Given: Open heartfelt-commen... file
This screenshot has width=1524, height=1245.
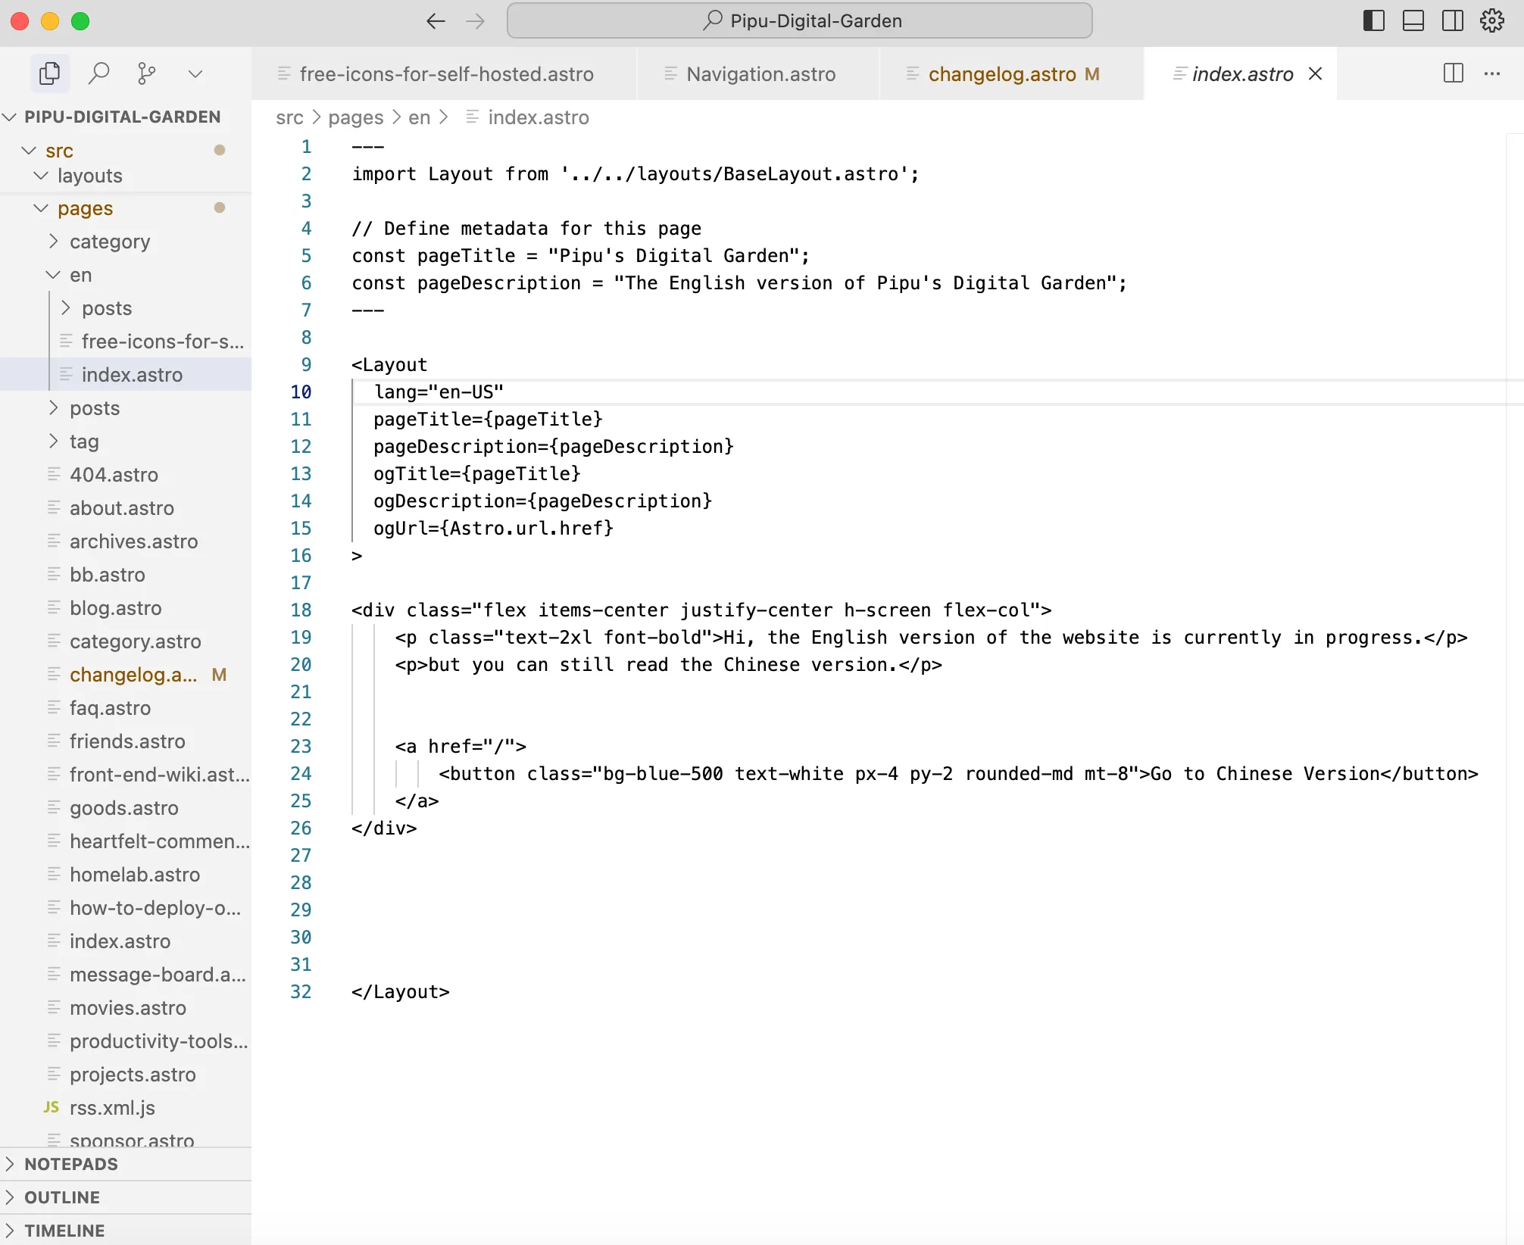Looking at the screenshot, I should (x=126, y=841).
